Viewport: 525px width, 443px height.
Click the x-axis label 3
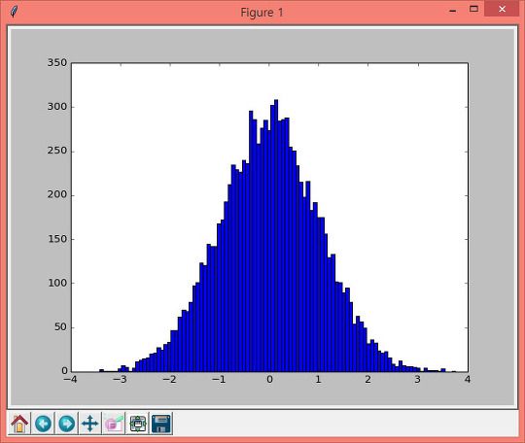click(417, 380)
